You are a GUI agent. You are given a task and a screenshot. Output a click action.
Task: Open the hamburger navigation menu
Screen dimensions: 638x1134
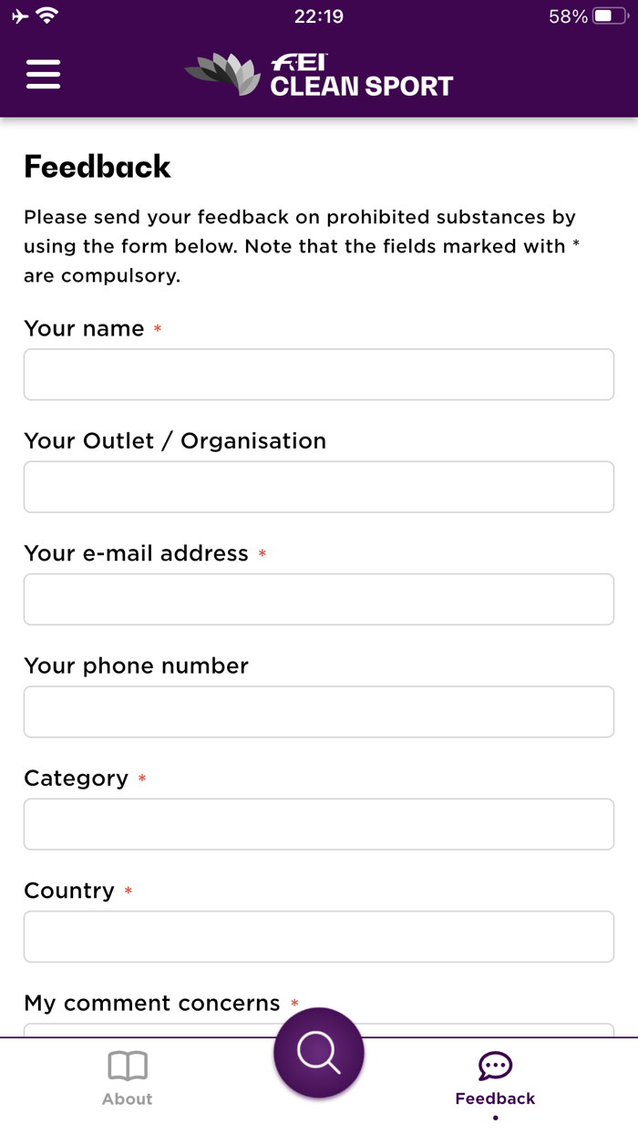pyautogui.click(x=42, y=74)
